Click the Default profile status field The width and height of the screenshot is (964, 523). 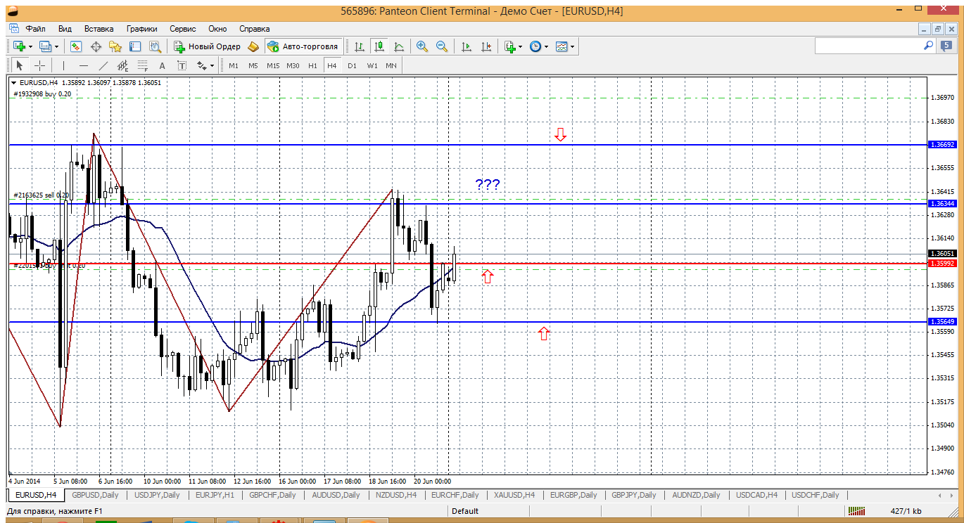pos(465,511)
